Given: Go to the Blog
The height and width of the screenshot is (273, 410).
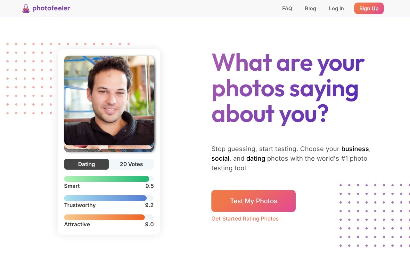Looking at the screenshot, I should pos(310,9).
